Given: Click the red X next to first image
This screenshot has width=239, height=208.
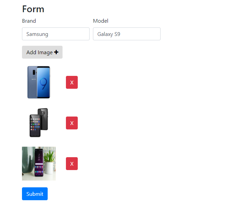Looking at the screenshot, I should [x=72, y=82].
